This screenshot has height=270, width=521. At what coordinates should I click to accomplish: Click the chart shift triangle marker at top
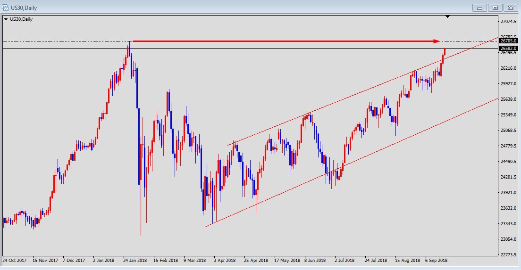pos(447,16)
